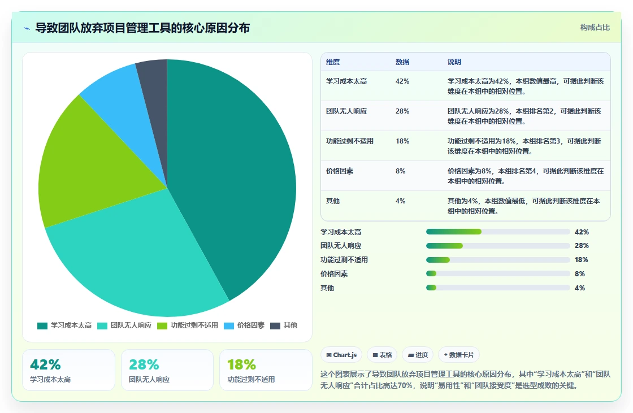Click the Chart.js tag
Viewport: 633px width, 413px height.
click(341, 355)
